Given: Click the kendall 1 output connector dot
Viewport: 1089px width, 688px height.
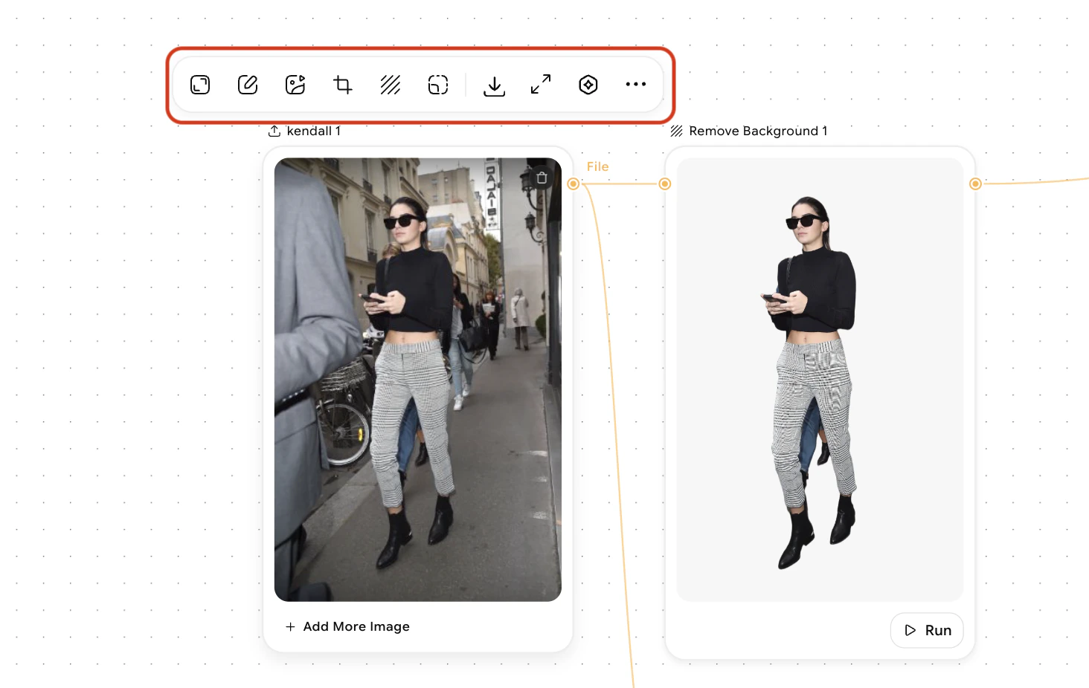Looking at the screenshot, I should pos(574,184).
